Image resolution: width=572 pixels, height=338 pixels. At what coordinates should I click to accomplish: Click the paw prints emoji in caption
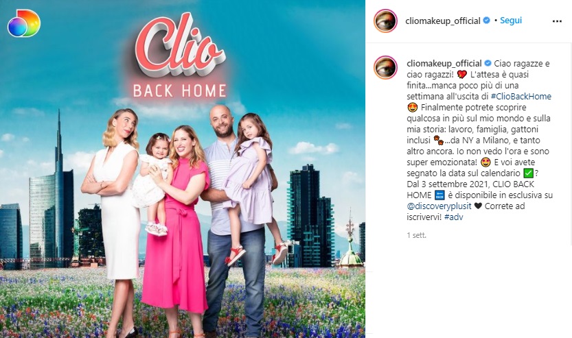pyautogui.click(x=438, y=141)
